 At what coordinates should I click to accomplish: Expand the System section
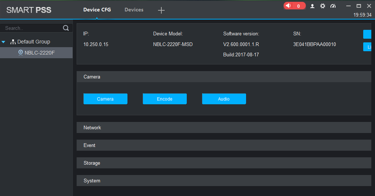point(224,181)
